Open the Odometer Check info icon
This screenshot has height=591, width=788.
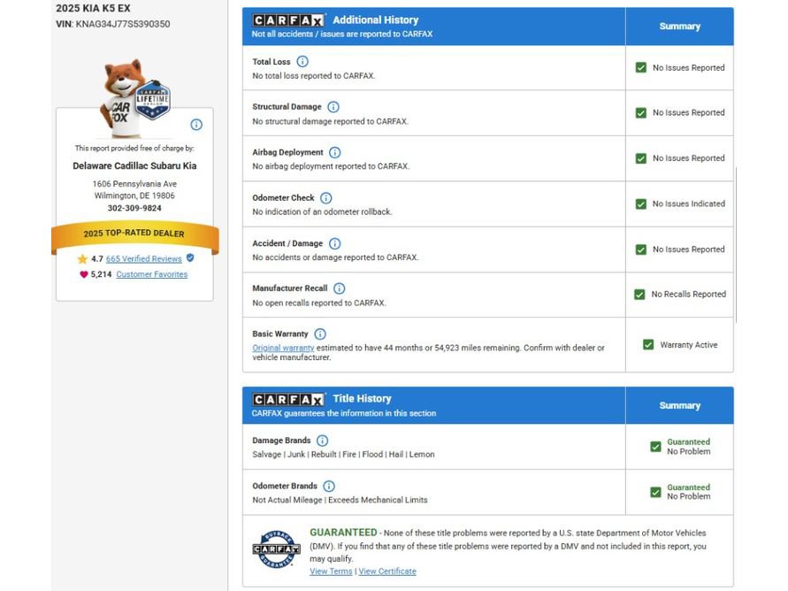coord(326,198)
